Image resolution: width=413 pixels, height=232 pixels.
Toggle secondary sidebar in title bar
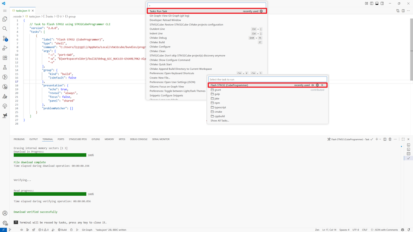[382, 3]
